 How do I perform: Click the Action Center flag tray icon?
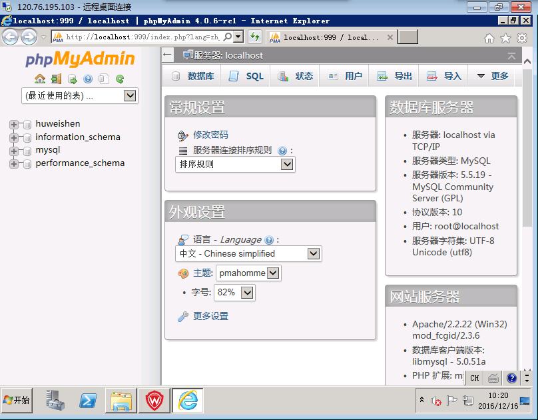[x=451, y=401]
